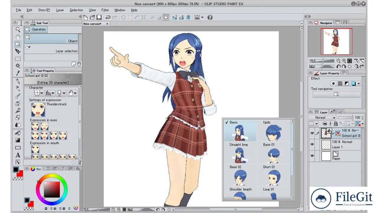This screenshot has height=213, width=378.
Task: Zoom out in the Navigator panel
Action: click(338, 61)
